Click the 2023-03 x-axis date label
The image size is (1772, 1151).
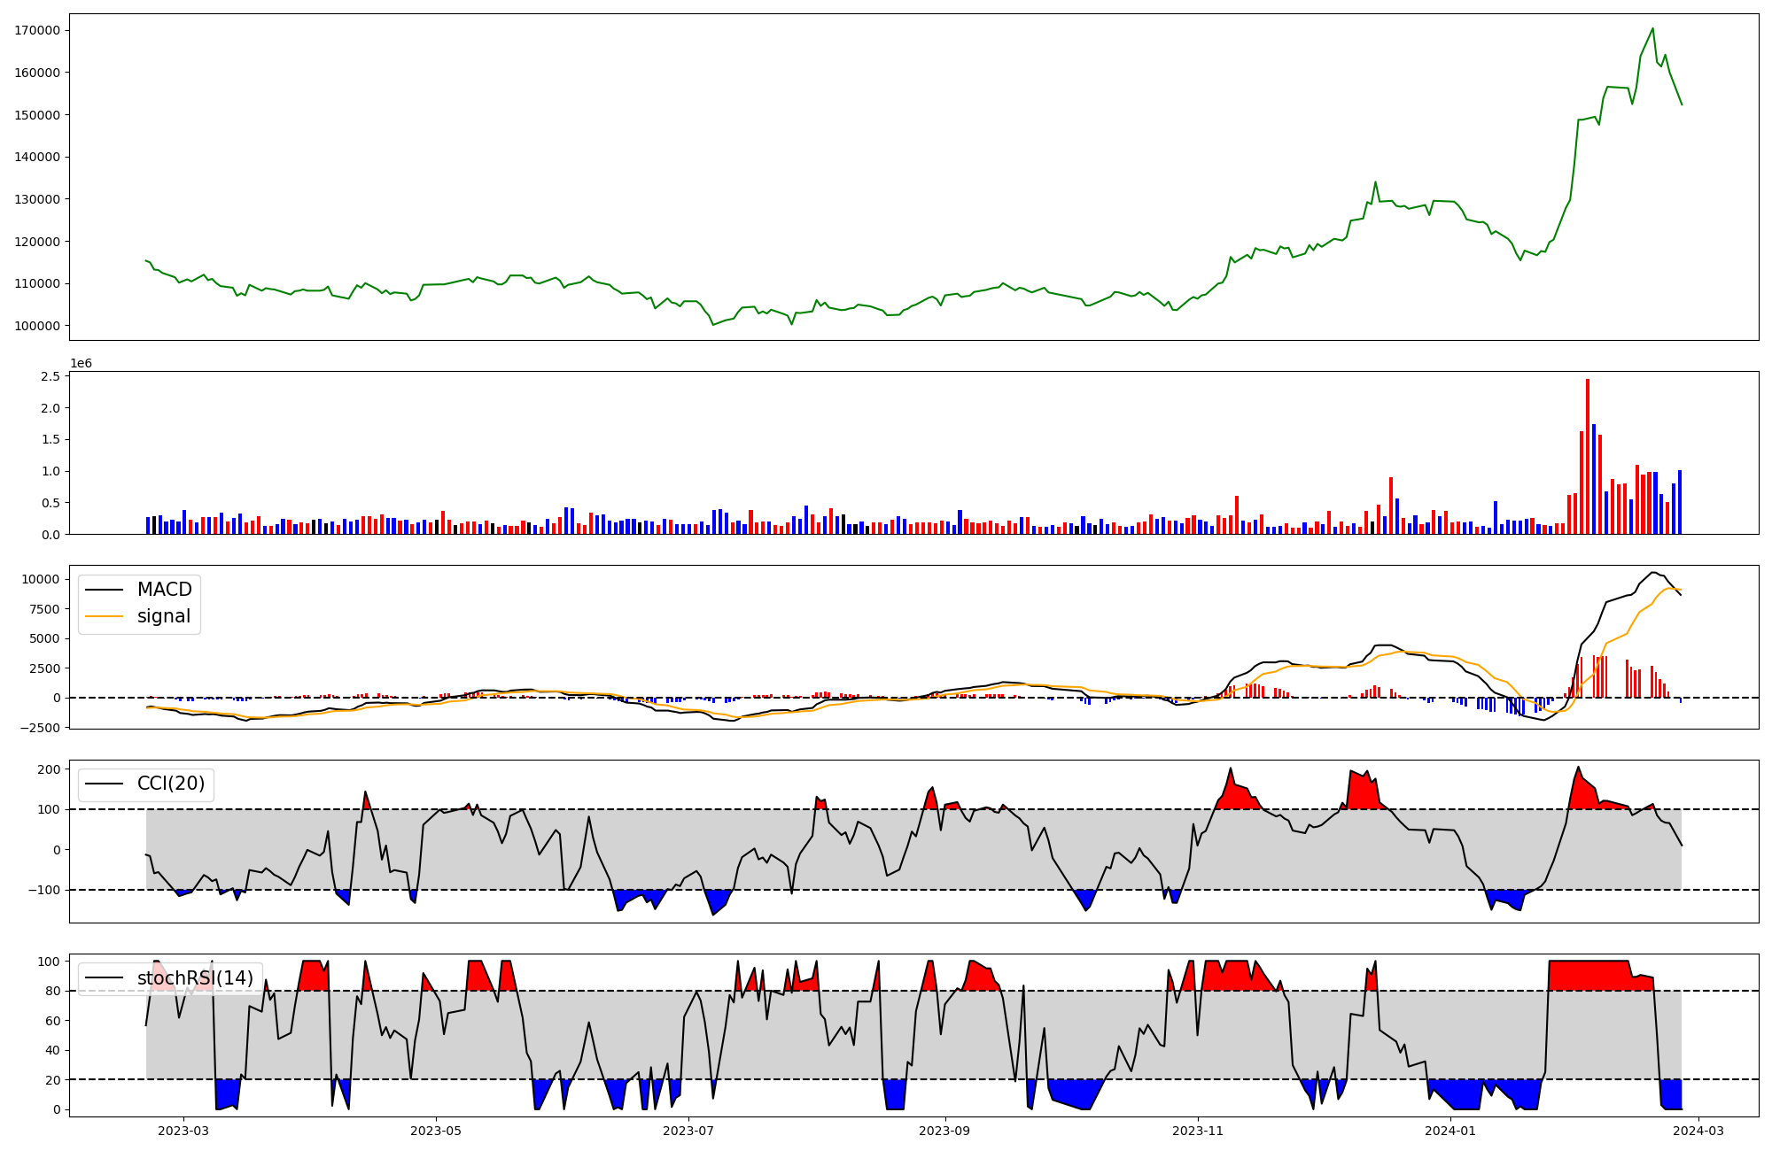[x=183, y=1131]
